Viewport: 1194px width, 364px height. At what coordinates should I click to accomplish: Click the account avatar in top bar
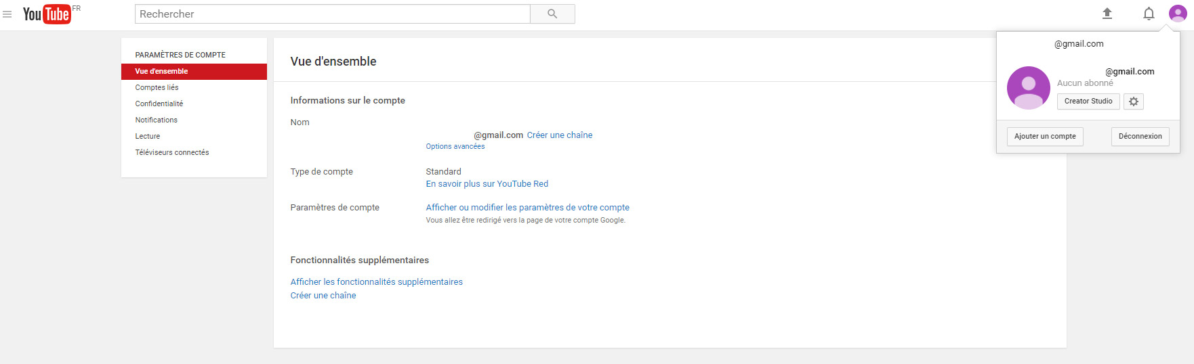point(1178,14)
